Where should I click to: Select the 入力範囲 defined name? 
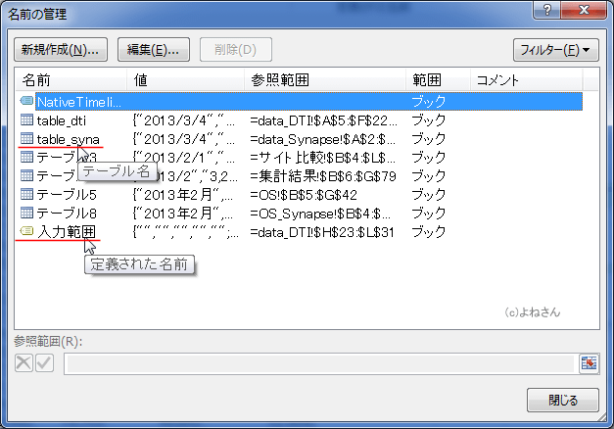click(300, 232)
